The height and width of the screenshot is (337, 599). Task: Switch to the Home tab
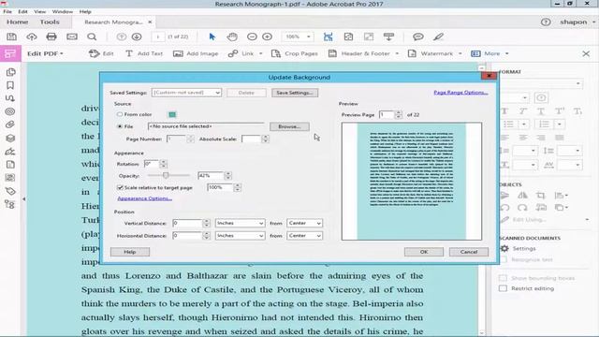coord(17,22)
